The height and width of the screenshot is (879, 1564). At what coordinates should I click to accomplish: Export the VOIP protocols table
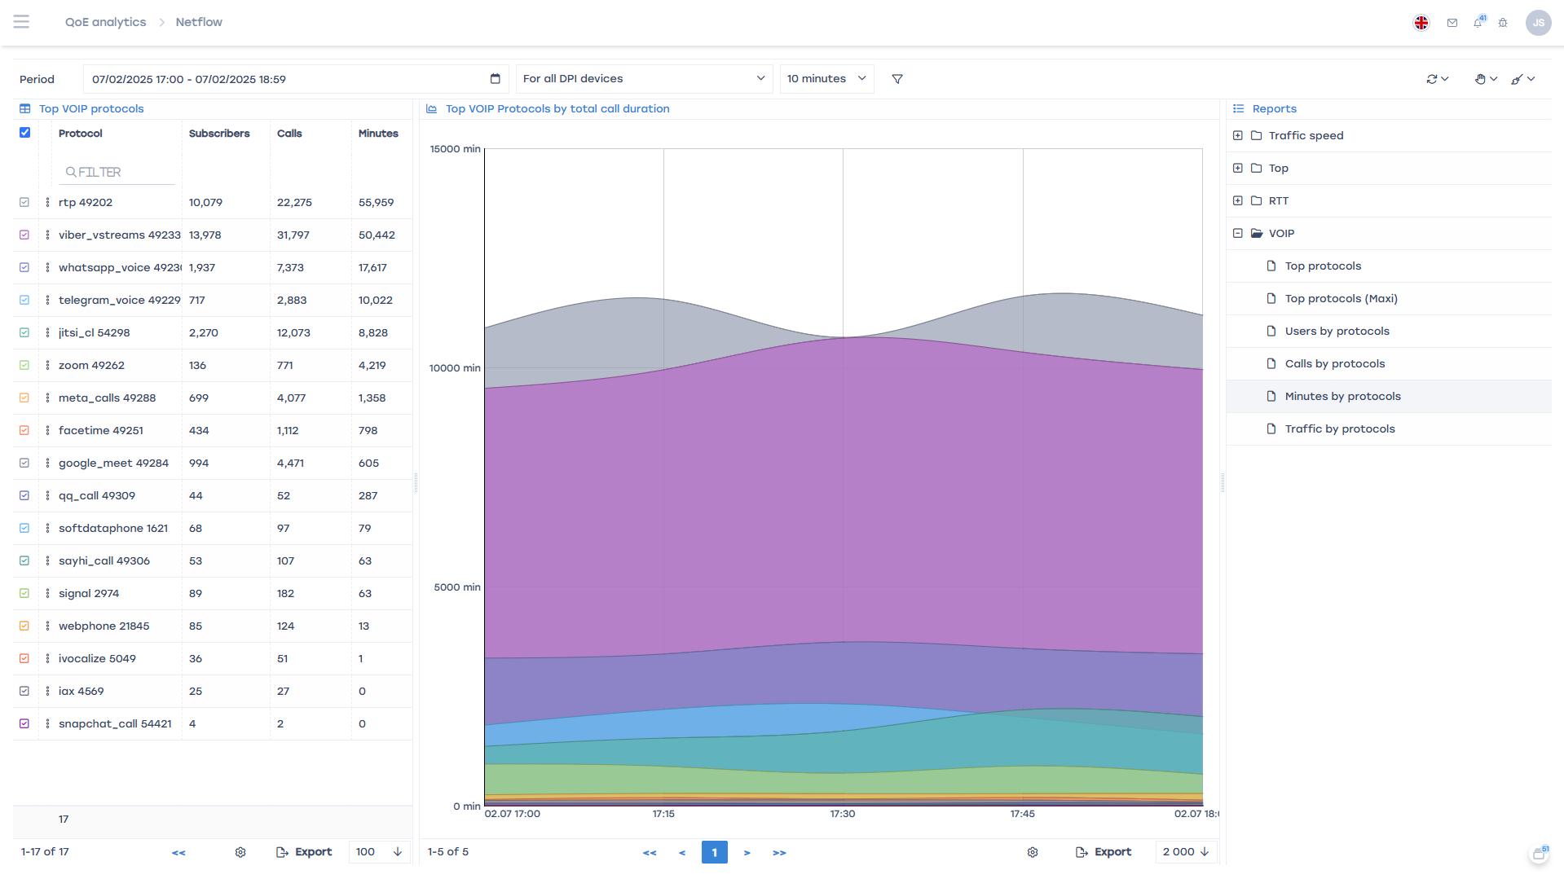pos(304,852)
